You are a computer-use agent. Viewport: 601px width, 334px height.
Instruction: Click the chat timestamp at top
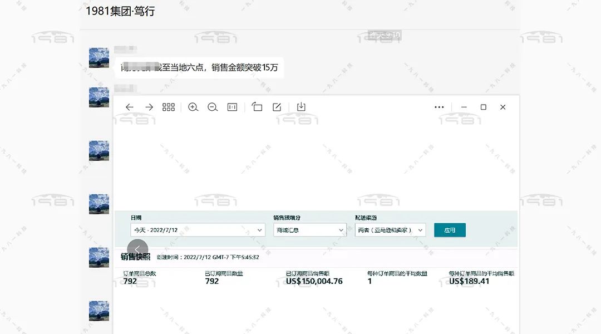(x=385, y=35)
